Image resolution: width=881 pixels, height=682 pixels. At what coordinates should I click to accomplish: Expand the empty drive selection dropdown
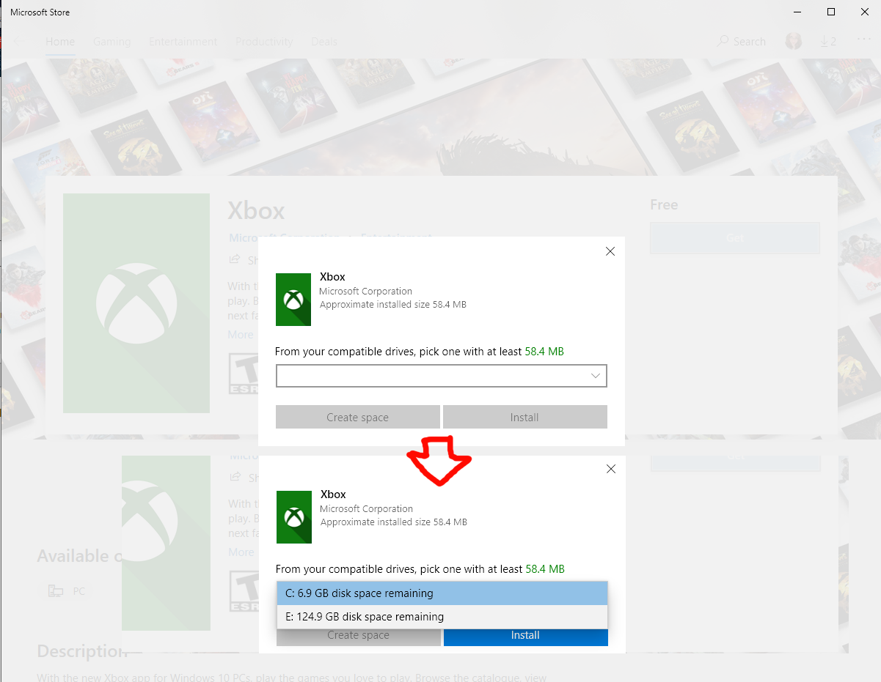click(x=442, y=376)
